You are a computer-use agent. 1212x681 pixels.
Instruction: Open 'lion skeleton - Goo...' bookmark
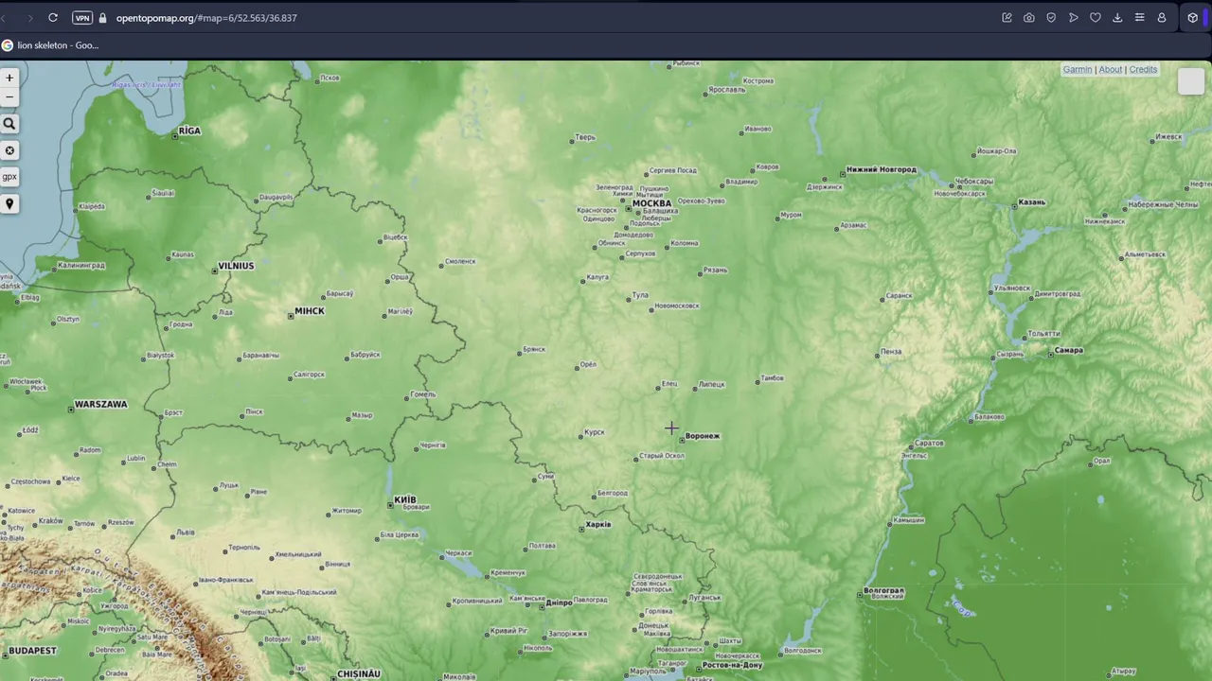50,45
